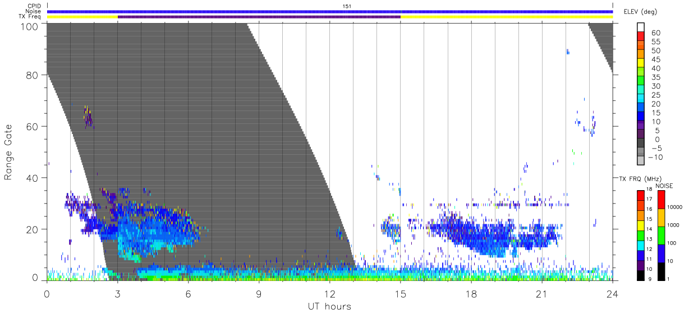Click y-axis tick label '80'
Screen dimensions: 689x318
pos(33,75)
